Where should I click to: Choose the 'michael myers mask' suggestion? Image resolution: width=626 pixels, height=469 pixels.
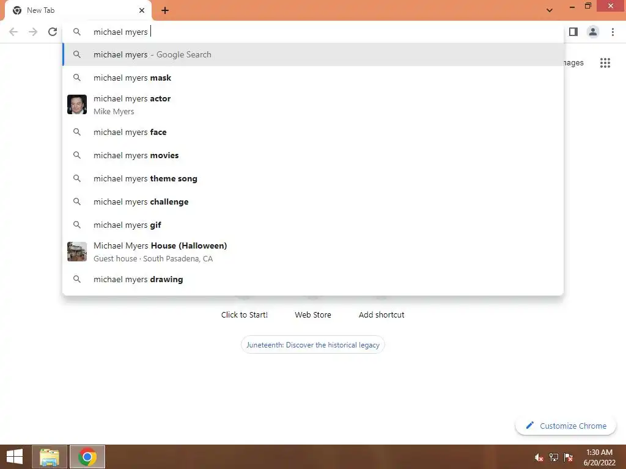313,78
